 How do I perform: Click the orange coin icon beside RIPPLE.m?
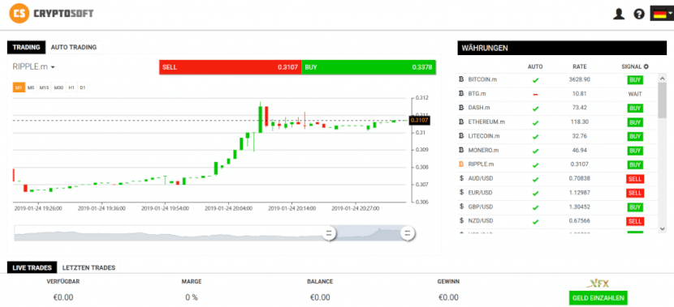(x=462, y=164)
